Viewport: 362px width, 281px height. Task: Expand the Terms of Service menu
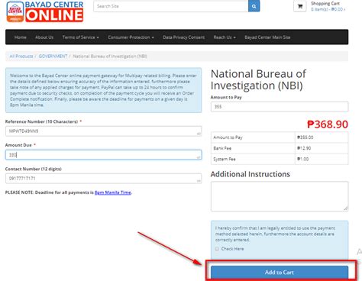(80, 37)
